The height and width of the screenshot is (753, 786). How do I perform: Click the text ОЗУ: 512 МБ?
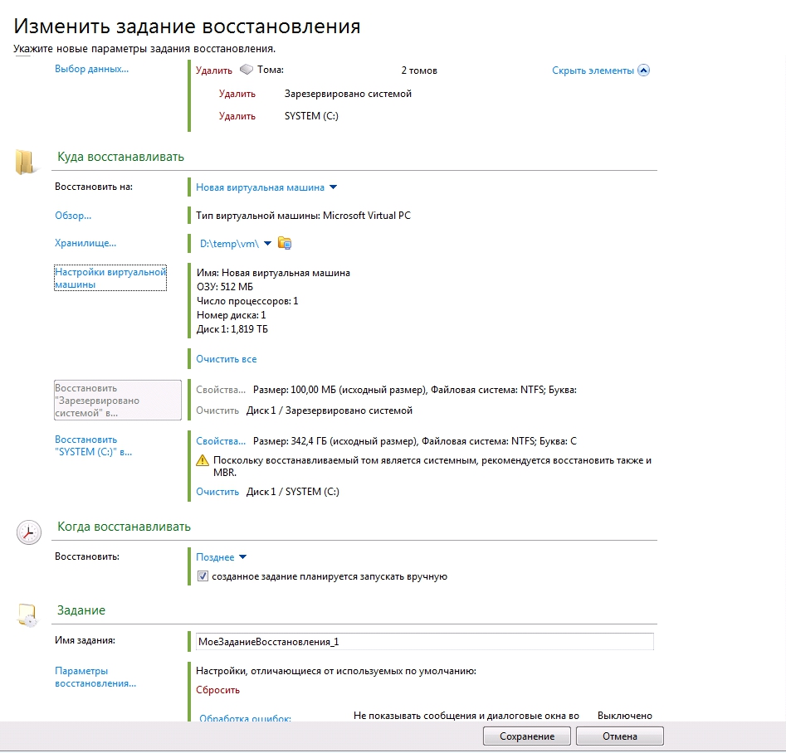click(x=225, y=287)
